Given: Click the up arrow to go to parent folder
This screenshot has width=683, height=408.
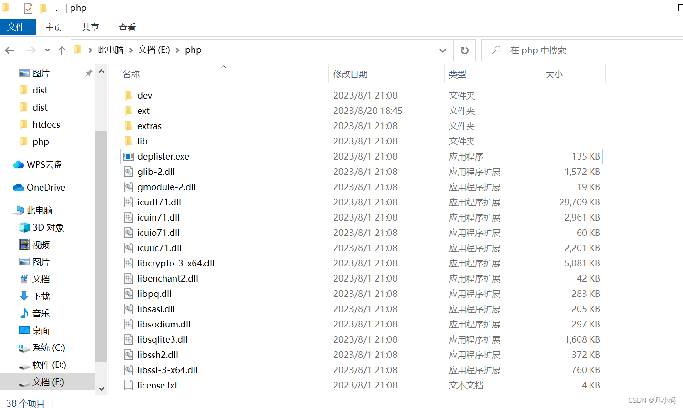Looking at the screenshot, I should 61,50.
